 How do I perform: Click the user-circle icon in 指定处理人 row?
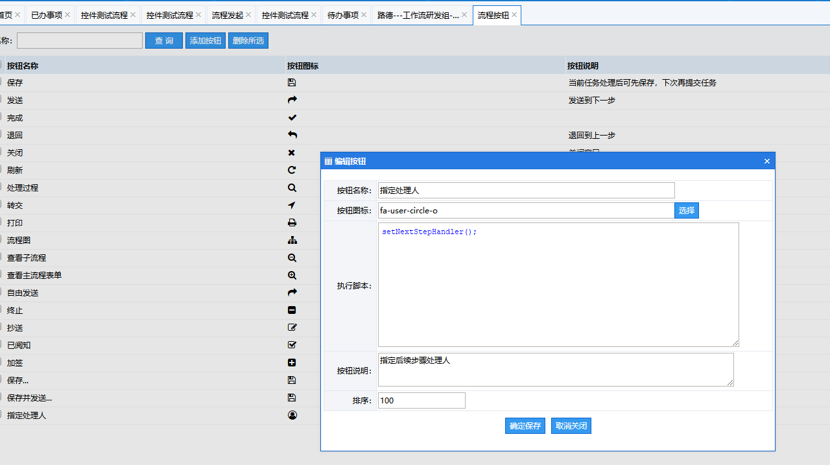[x=292, y=415]
